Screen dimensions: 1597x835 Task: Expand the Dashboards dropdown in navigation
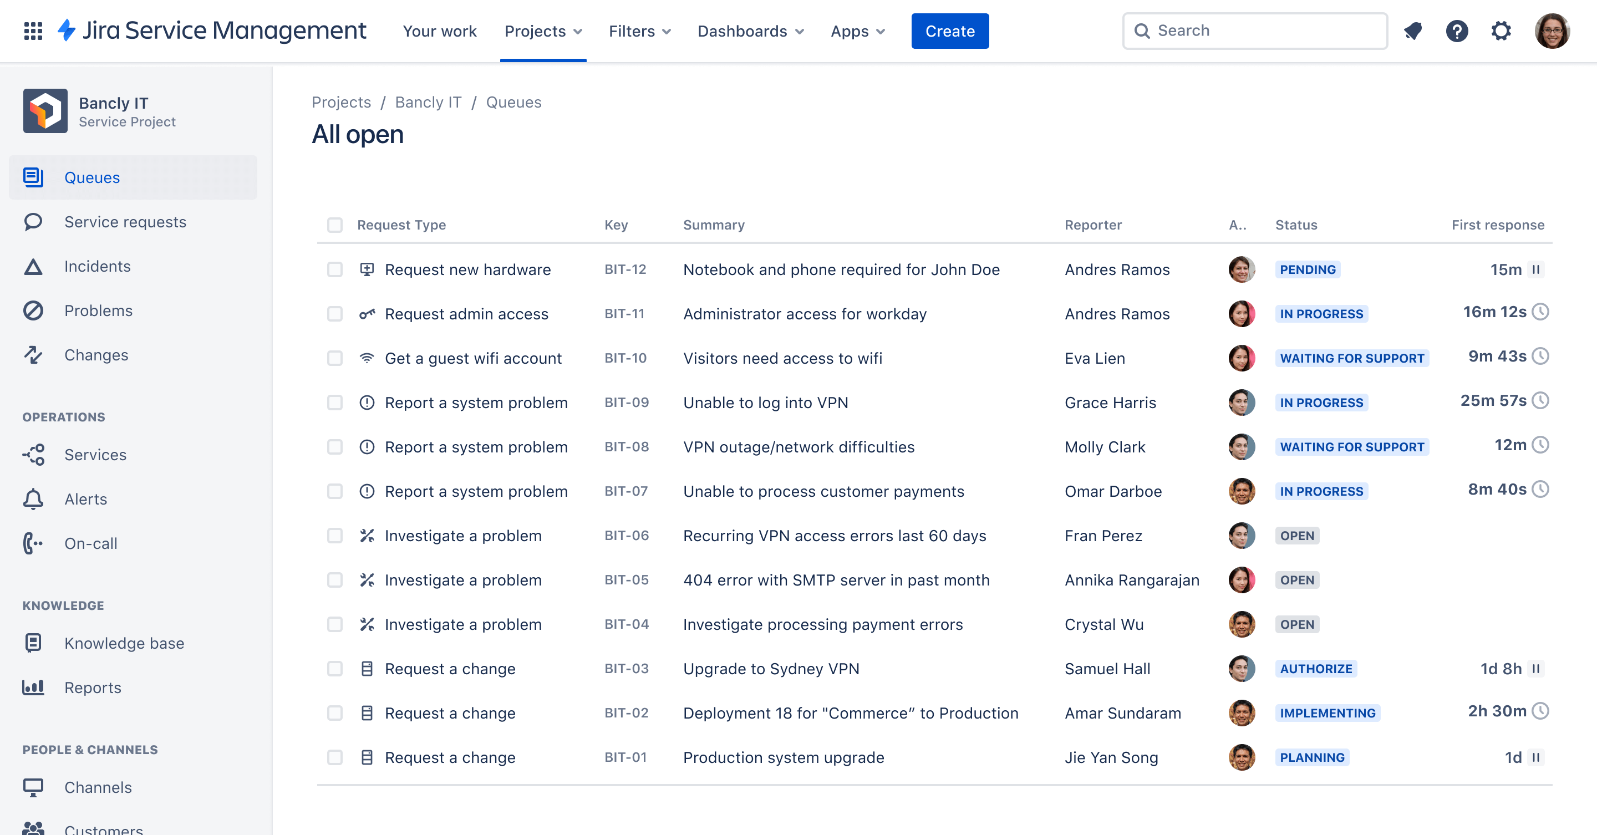[751, 30]
